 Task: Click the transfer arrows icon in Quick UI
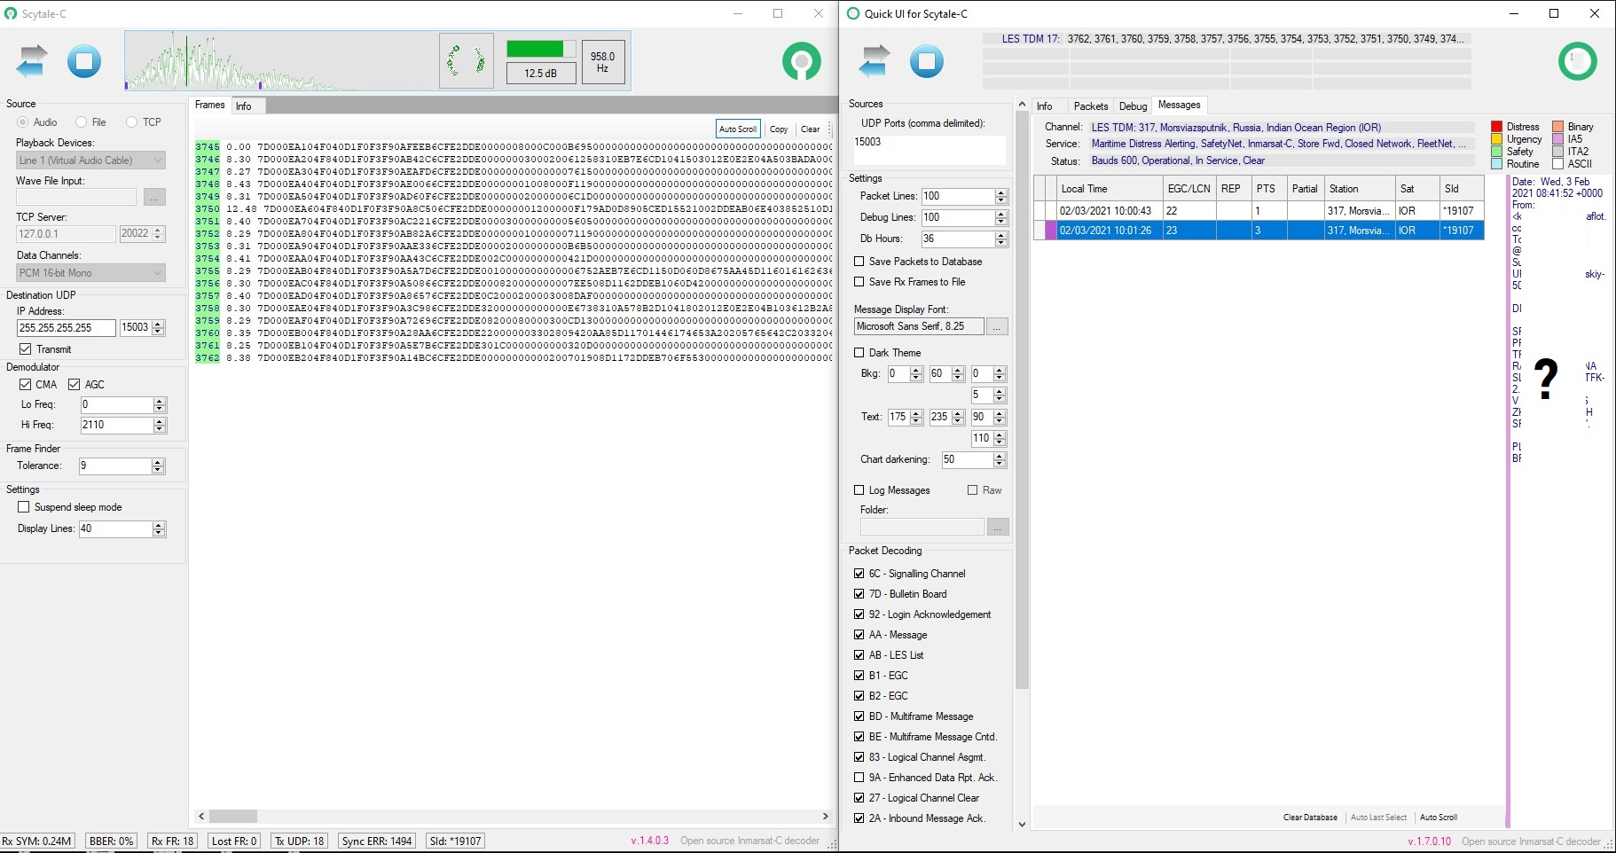[x=874, y=59]
